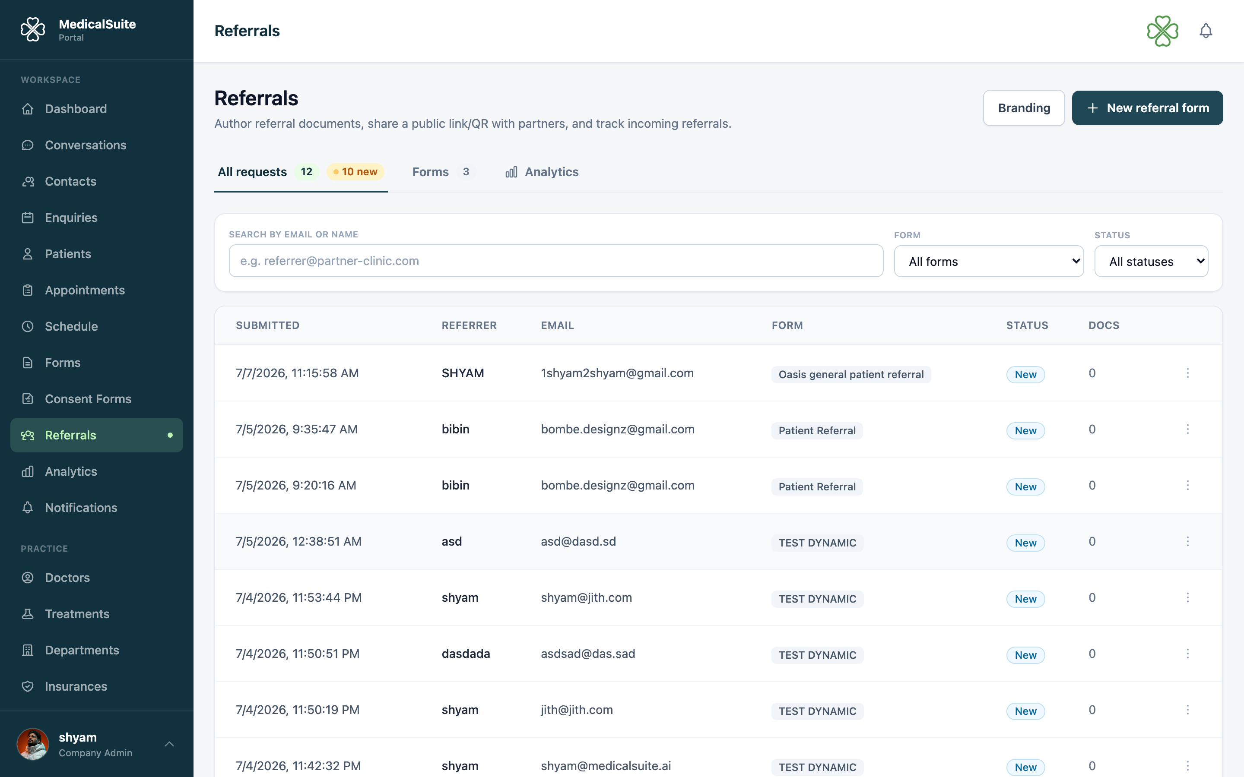Open row menu for asdsad@das.sad referral

click(1187, 654)
